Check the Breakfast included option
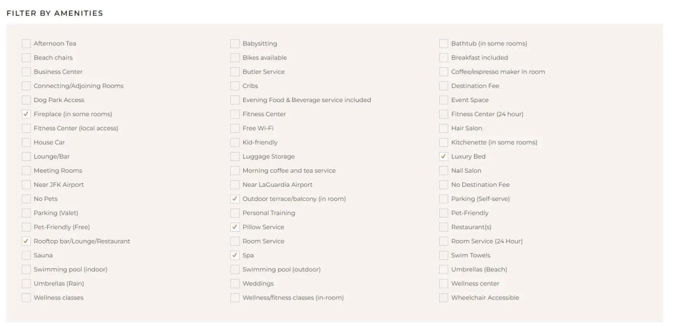674x332 pixels. click(444, 57)
